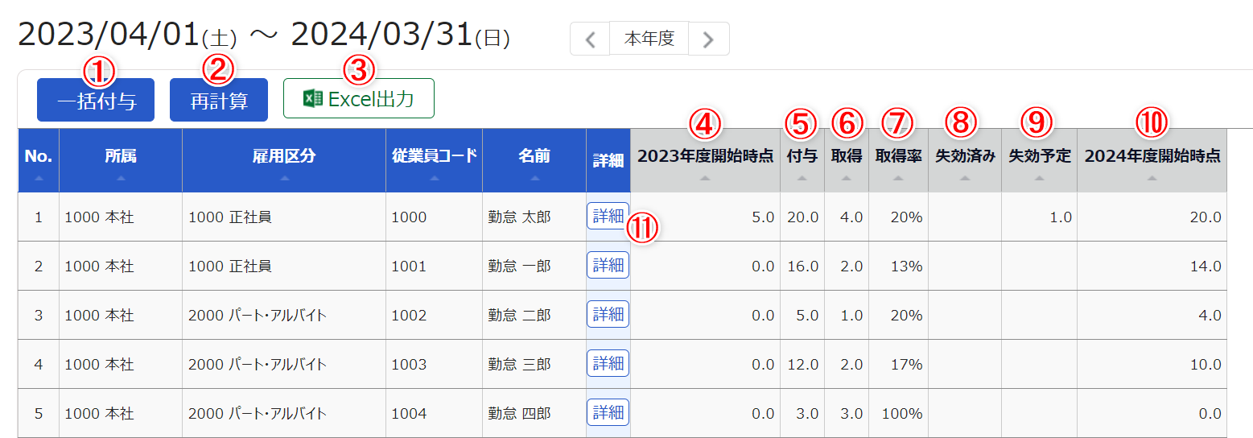Sort by 失効済み column header

tap(965, 160)
